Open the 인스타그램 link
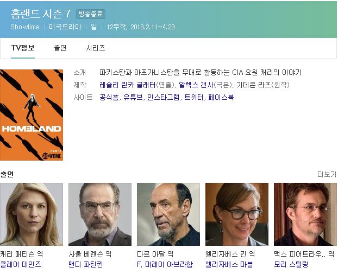 click(x=163, y=97)
